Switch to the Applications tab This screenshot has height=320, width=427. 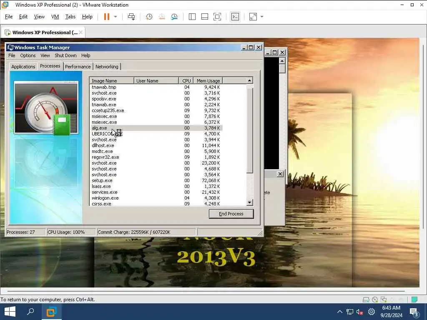(x=23, y=67)
